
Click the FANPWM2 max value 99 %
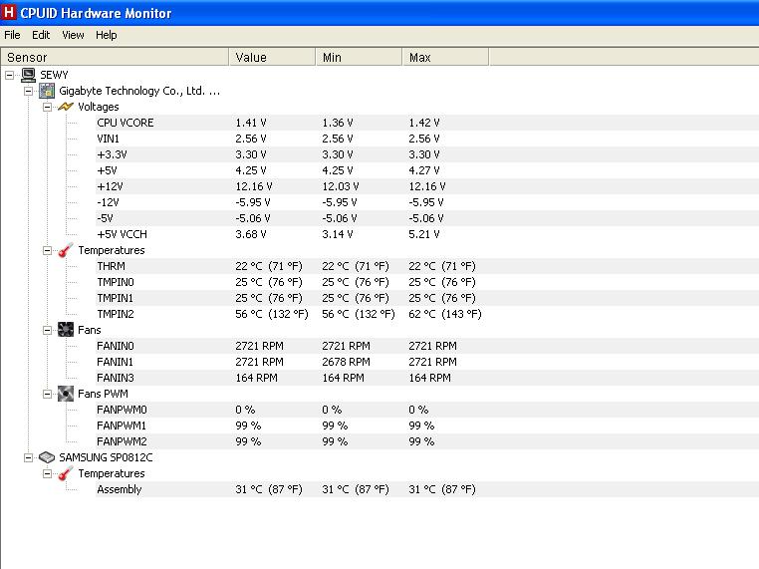pos(421,441)
